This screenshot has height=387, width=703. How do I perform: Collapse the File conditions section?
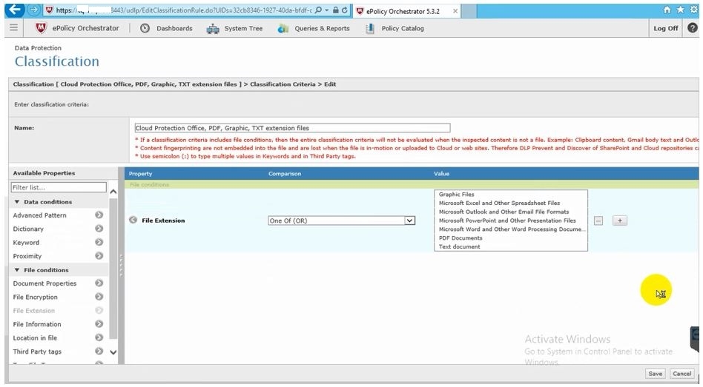point(17,270)
